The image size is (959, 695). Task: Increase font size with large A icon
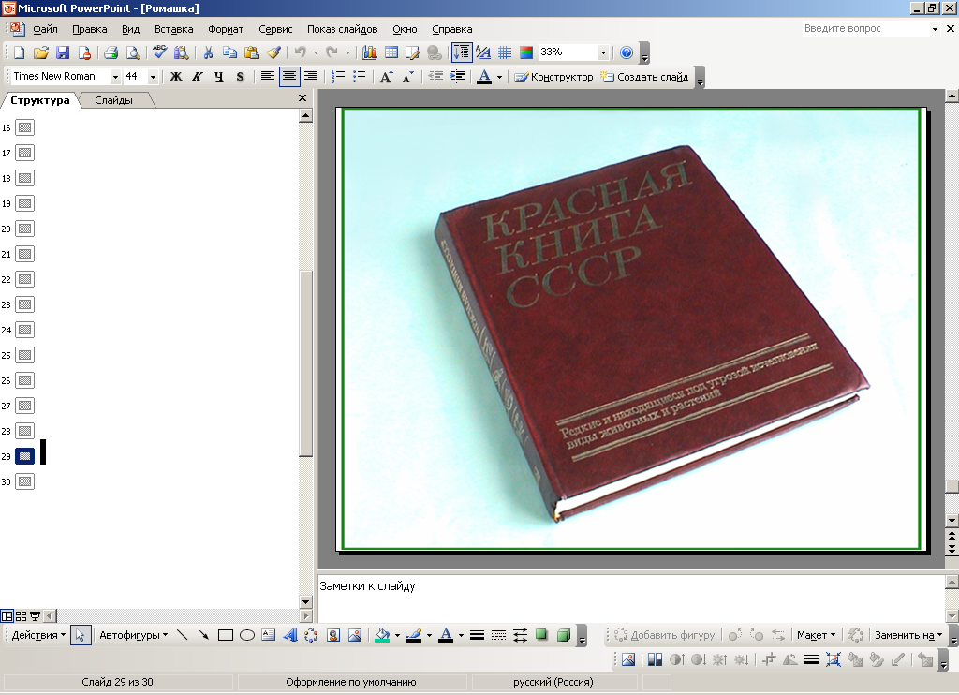386,77
